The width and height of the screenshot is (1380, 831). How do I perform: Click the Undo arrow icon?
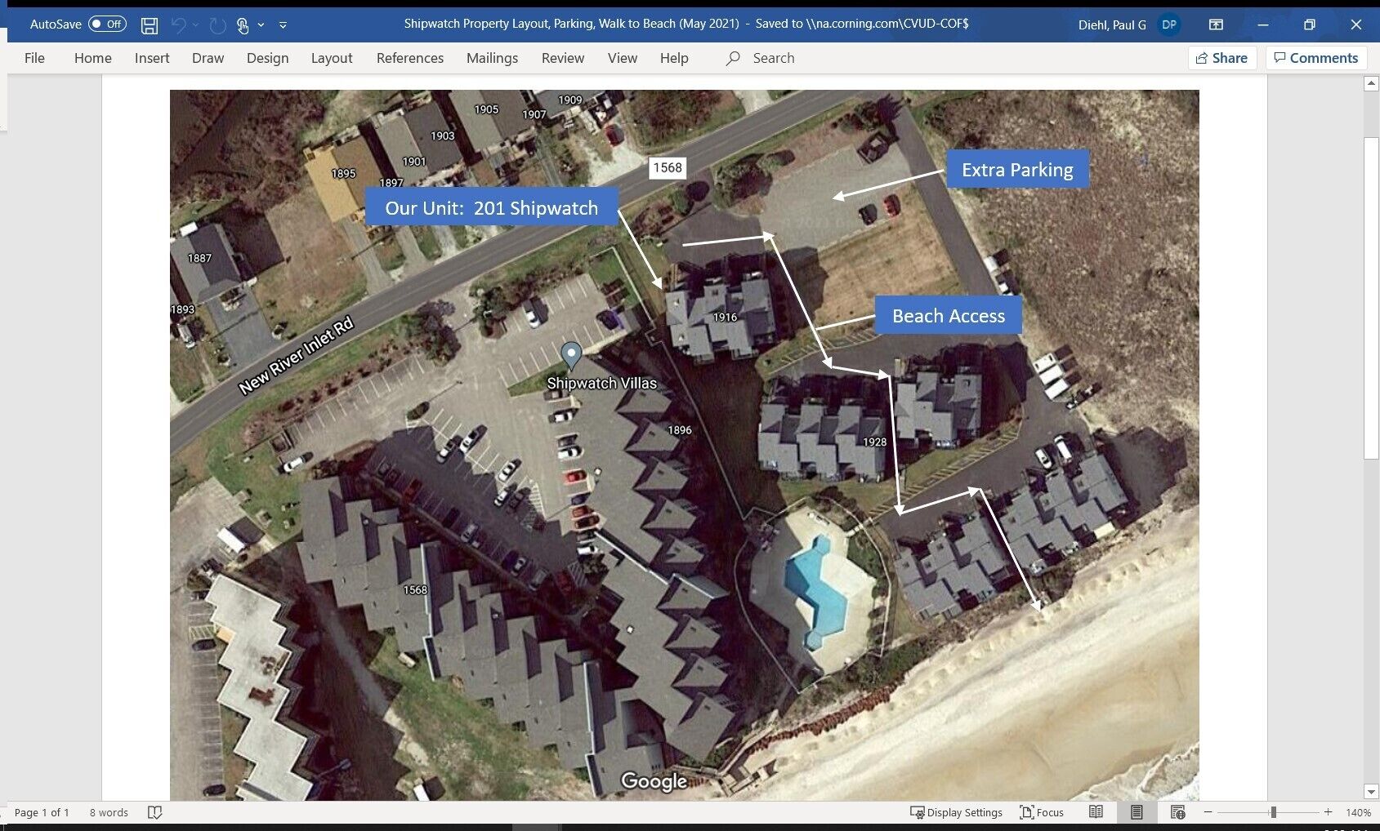pos(179,25)
